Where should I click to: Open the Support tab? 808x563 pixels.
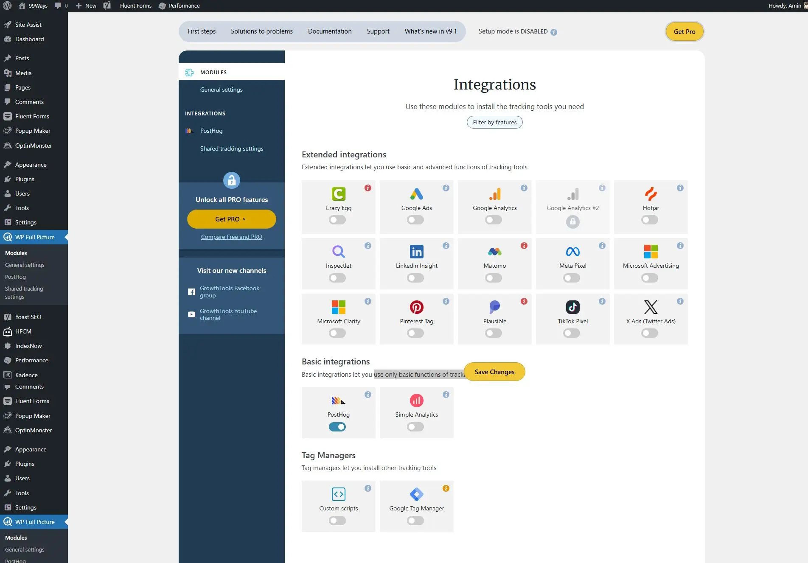coord(378,31)
